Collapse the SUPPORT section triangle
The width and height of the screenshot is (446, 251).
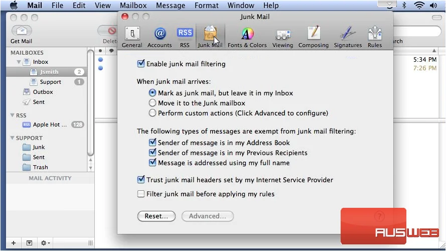coord(12,138)
